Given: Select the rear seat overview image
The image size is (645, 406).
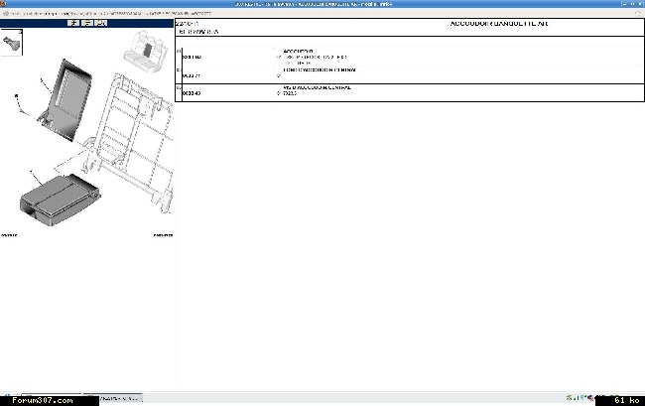Looking at the screenshot, I should tap(146, 52).
